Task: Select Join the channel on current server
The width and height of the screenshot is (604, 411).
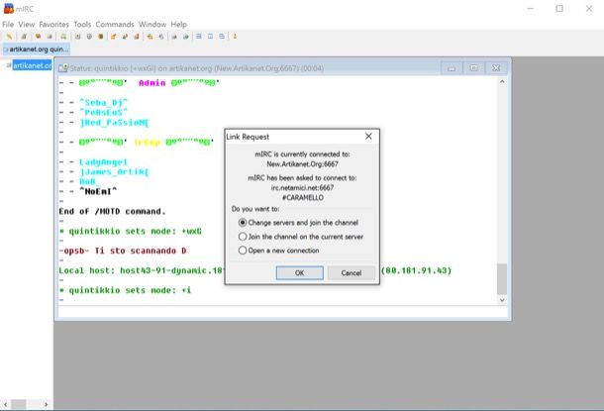Action: pyautogui.click(x=301, y=237)
